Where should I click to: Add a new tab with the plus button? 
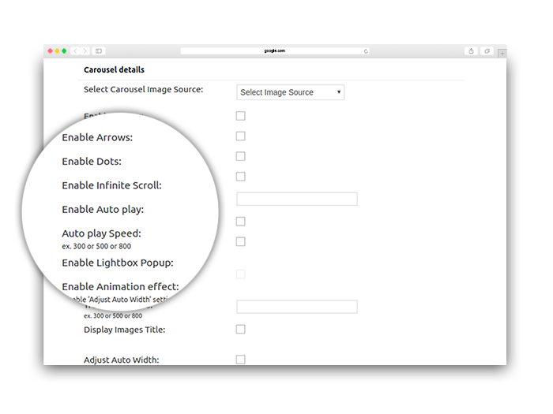[502, 54]
